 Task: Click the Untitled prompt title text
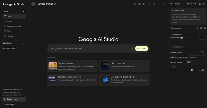[45, 4]
